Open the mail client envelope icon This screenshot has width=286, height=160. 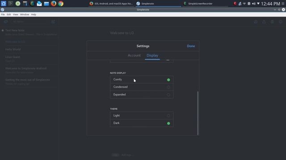tap(39, 4)
